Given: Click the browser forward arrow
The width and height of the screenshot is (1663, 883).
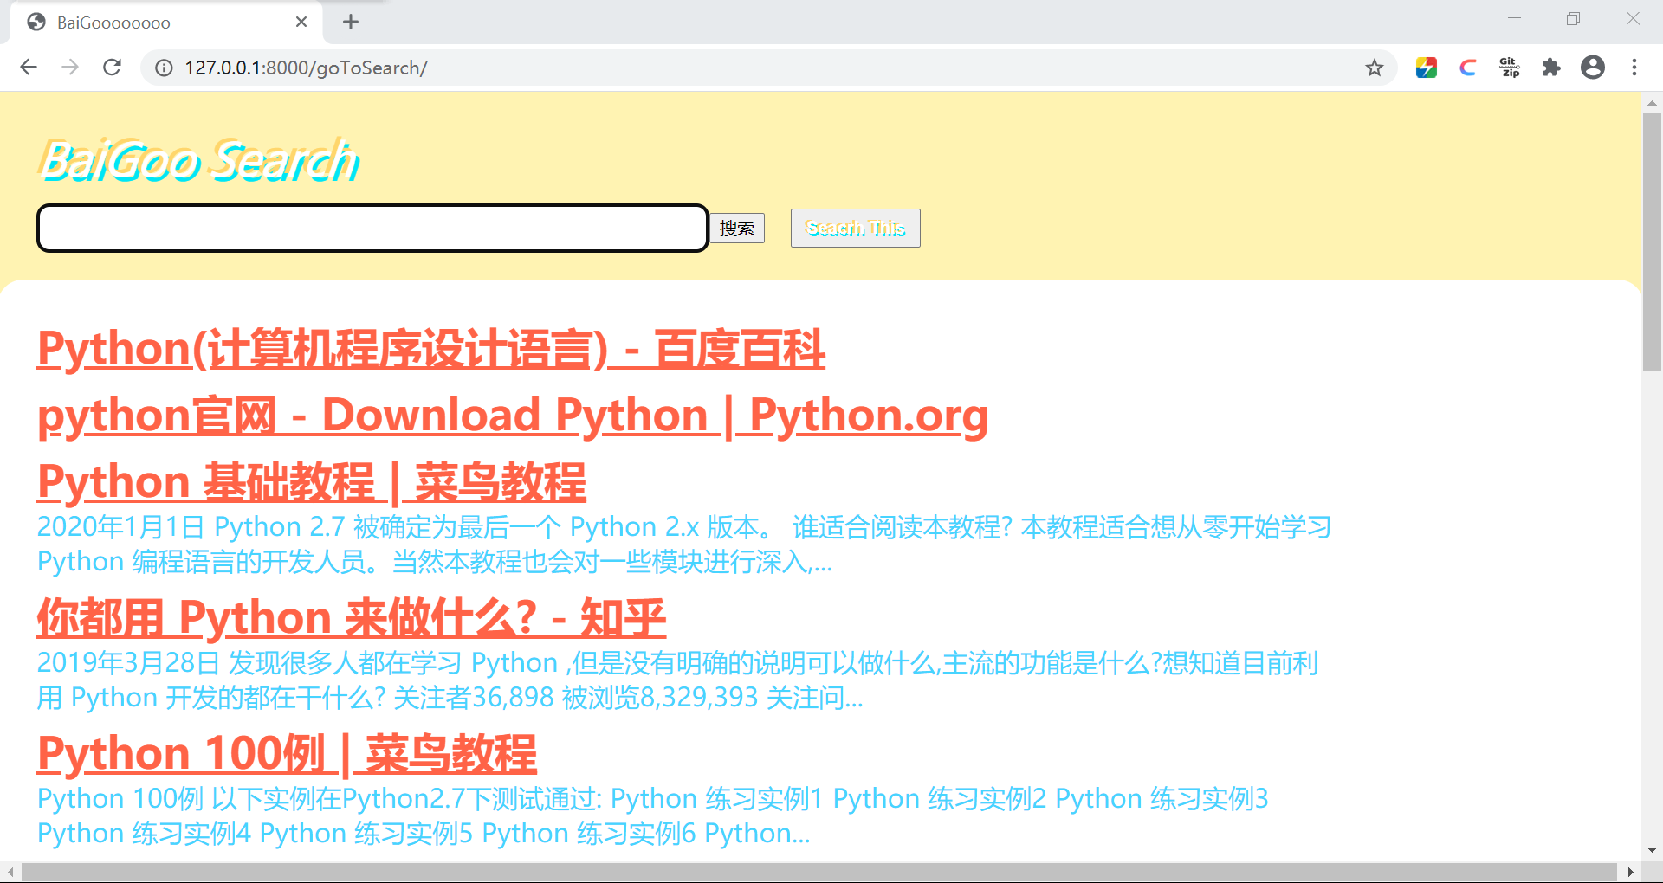Looking at the screenshot, I should (70, 68).
